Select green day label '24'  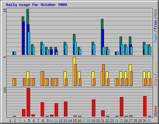coord(116,121)
